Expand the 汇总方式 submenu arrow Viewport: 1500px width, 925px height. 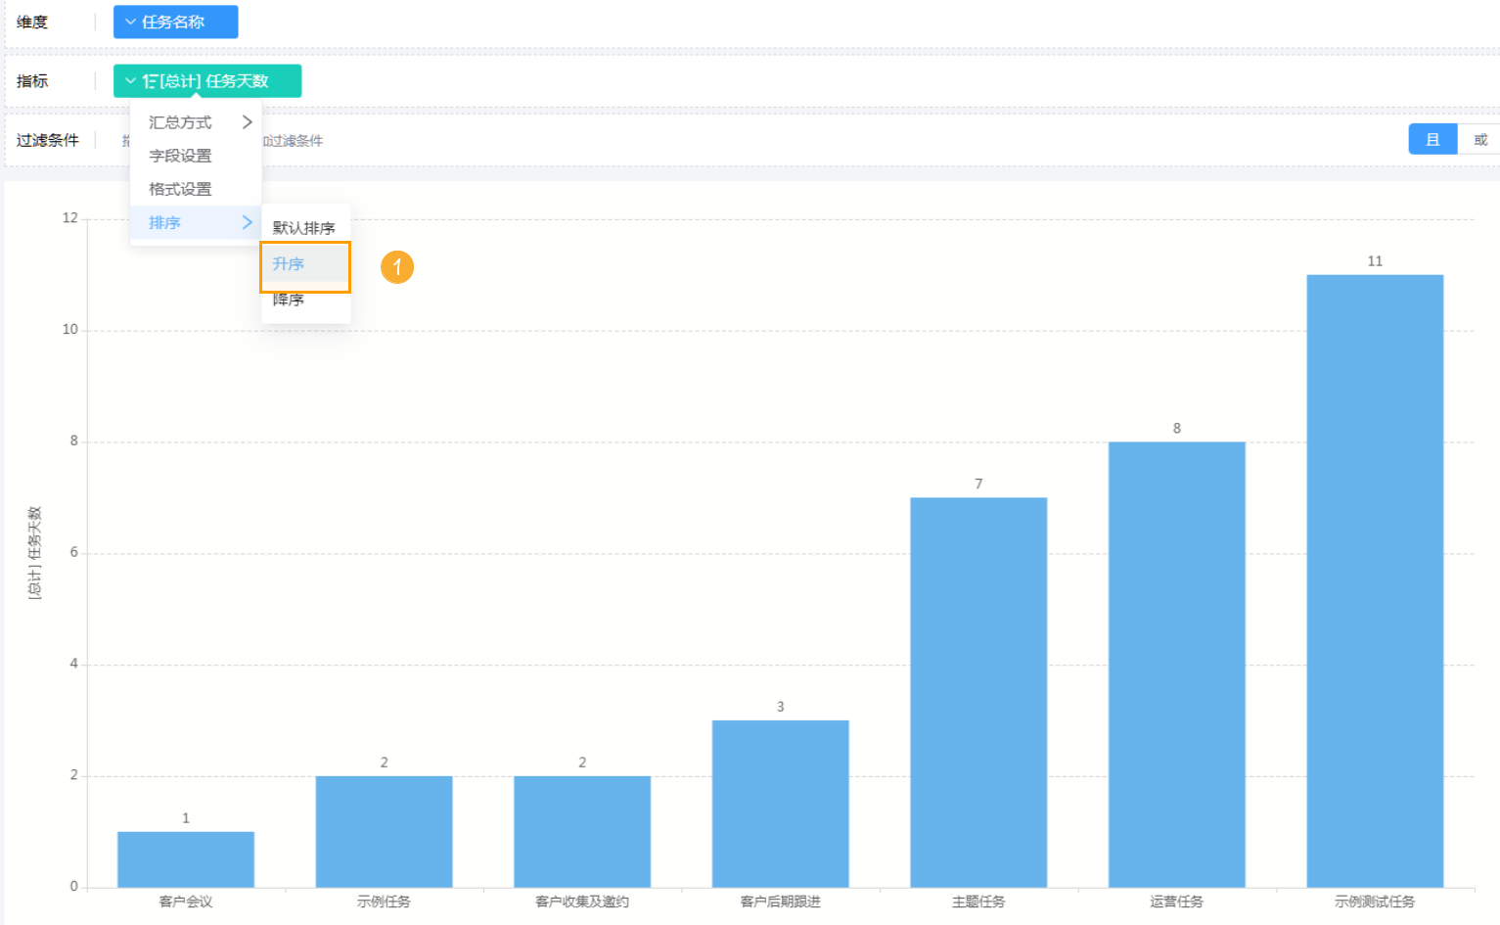click(247, 122)
